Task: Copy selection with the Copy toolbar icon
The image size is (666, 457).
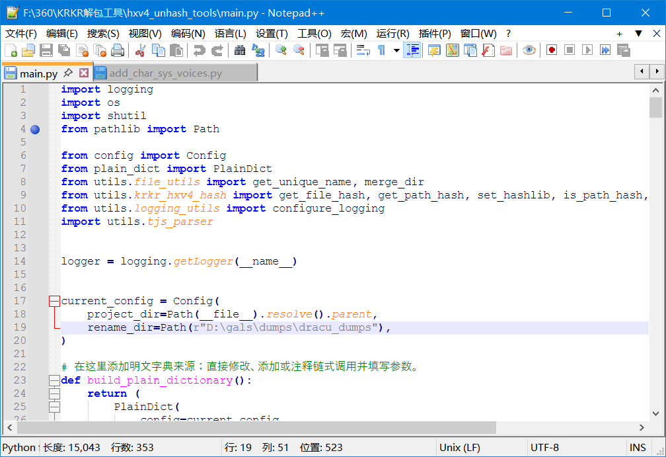Action: [x=158, y=50]
